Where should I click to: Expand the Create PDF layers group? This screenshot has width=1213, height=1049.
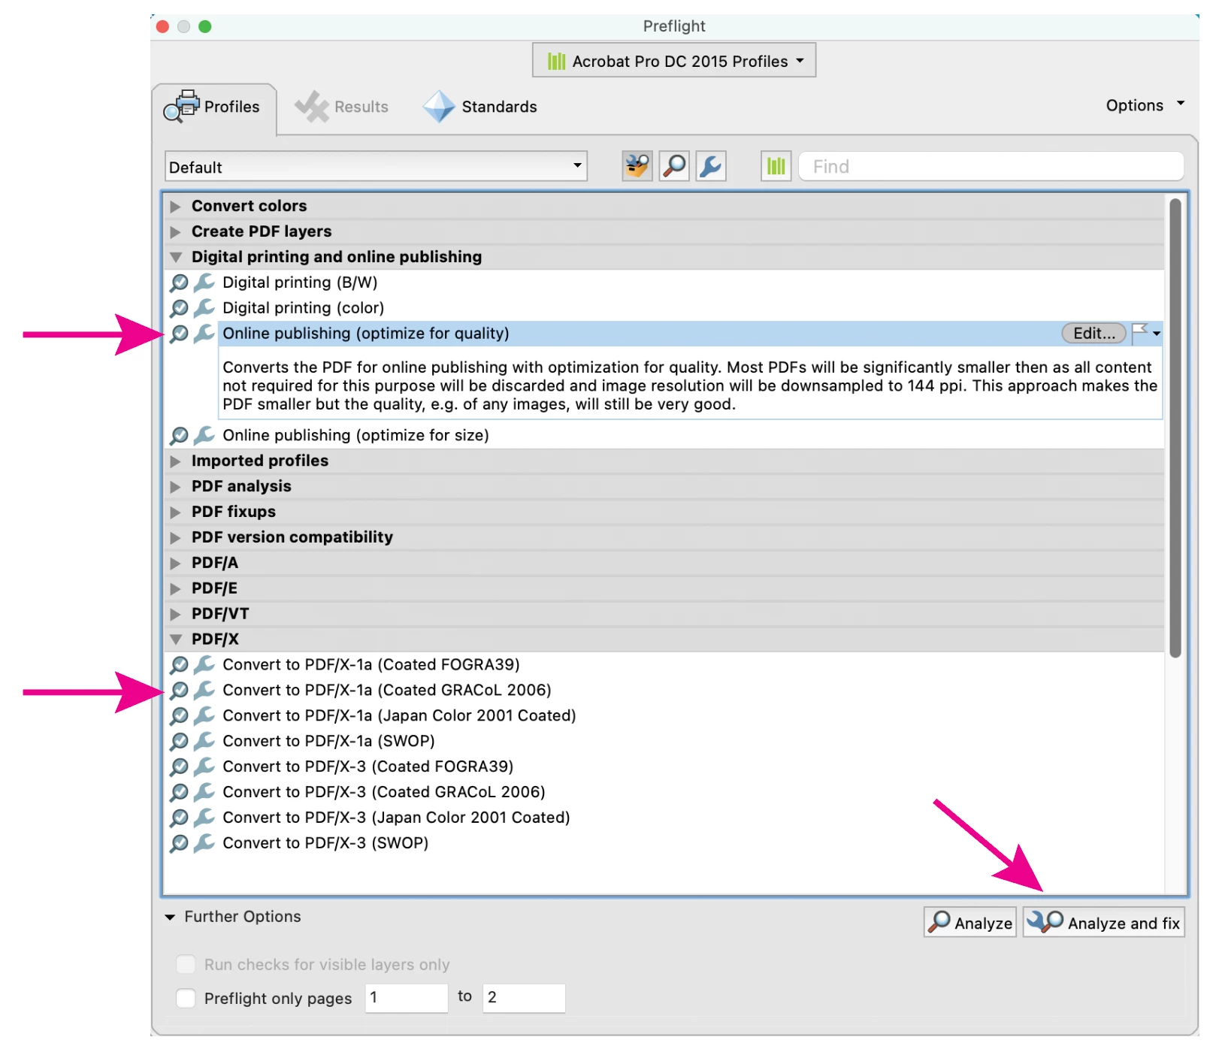point(175,232)
